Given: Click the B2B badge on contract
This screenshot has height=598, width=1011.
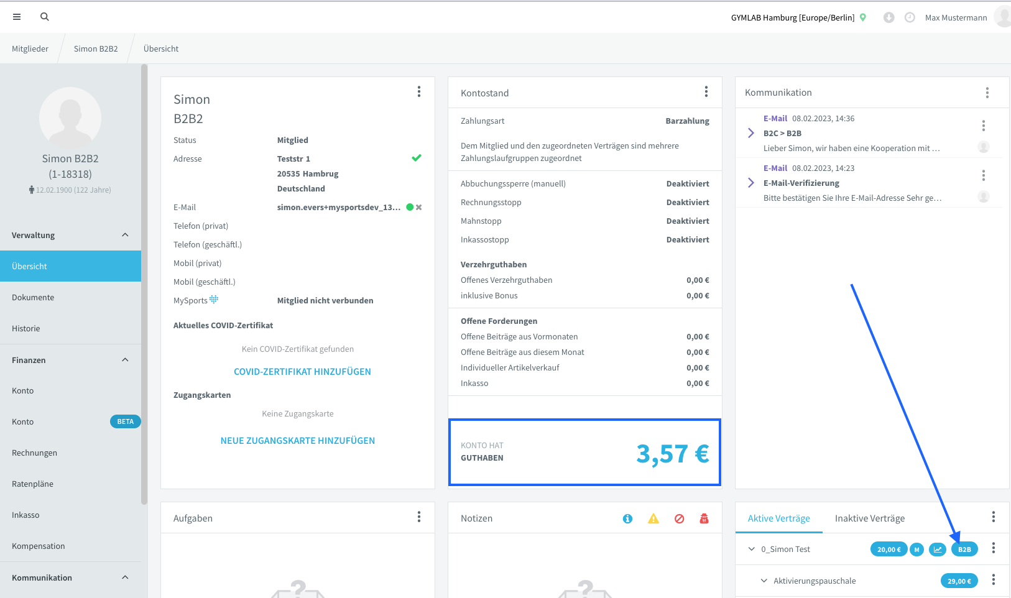Looking at the screenshot, I should pos(964,550).
